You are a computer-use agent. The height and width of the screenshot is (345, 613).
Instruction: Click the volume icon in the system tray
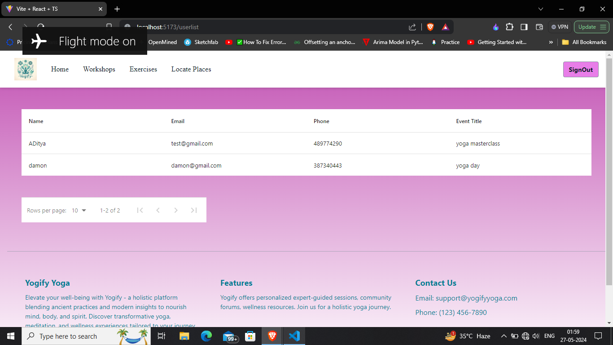536,336
